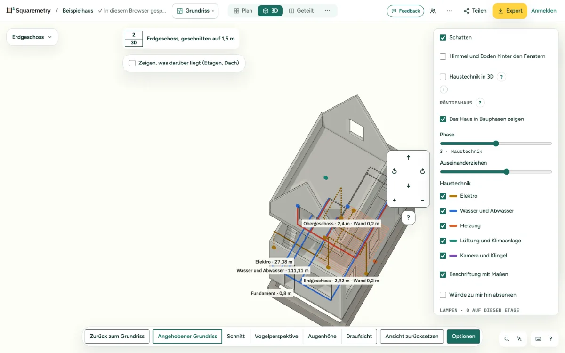Viewport: 565px width, 353px height.
Task: Rotate view clockwise
Action: (422, 172)
